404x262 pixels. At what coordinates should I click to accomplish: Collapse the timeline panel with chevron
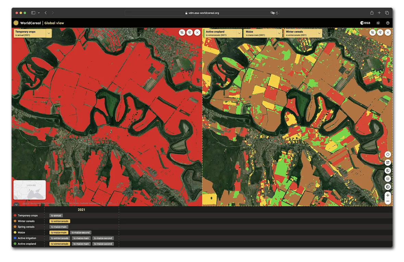(16, 204)
